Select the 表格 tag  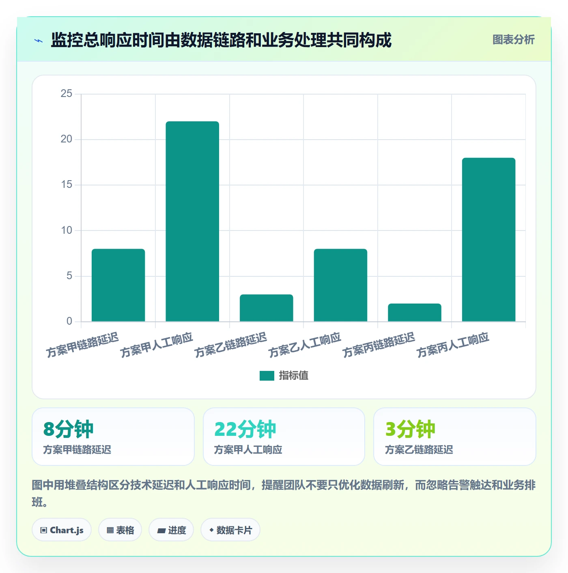coord(120,530)
